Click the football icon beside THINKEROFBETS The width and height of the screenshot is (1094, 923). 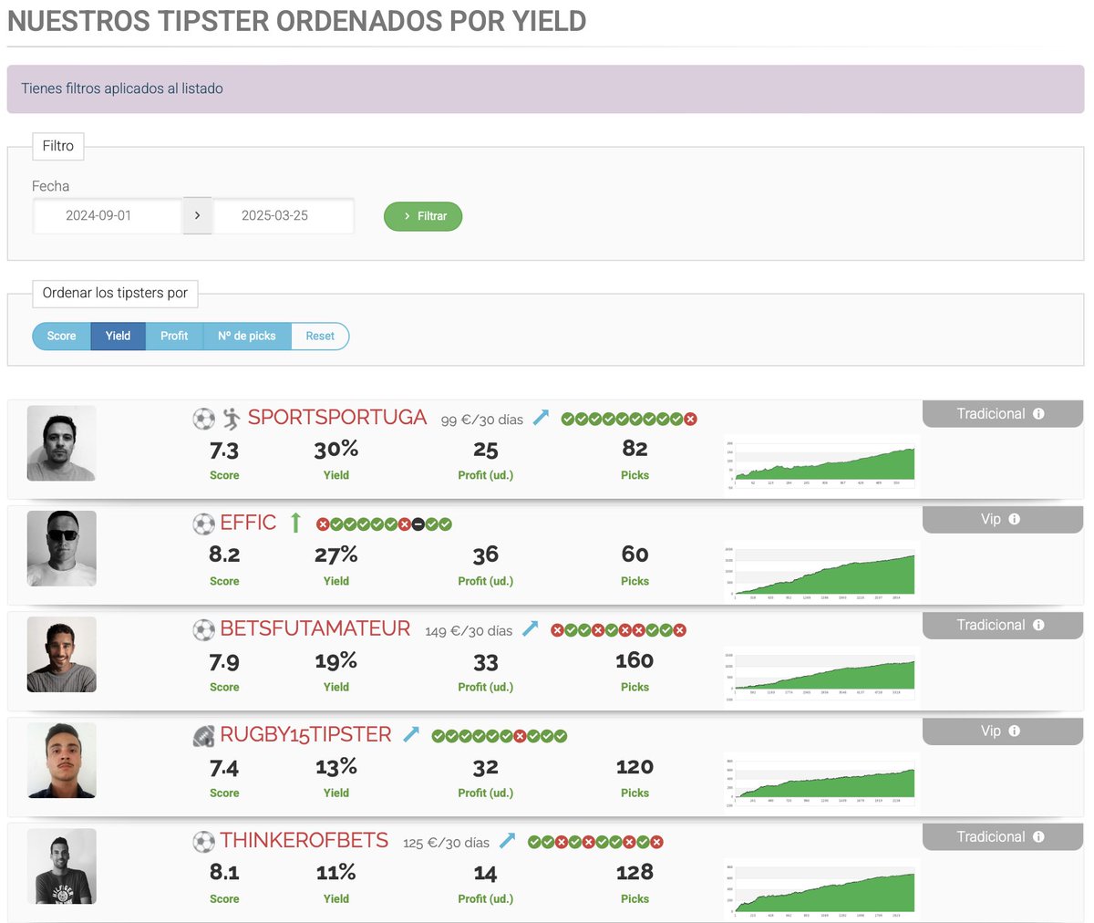coord(204,840)
